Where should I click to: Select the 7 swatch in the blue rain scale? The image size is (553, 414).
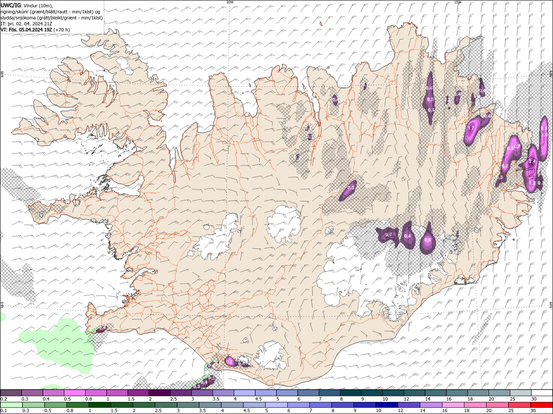[321, 405]
